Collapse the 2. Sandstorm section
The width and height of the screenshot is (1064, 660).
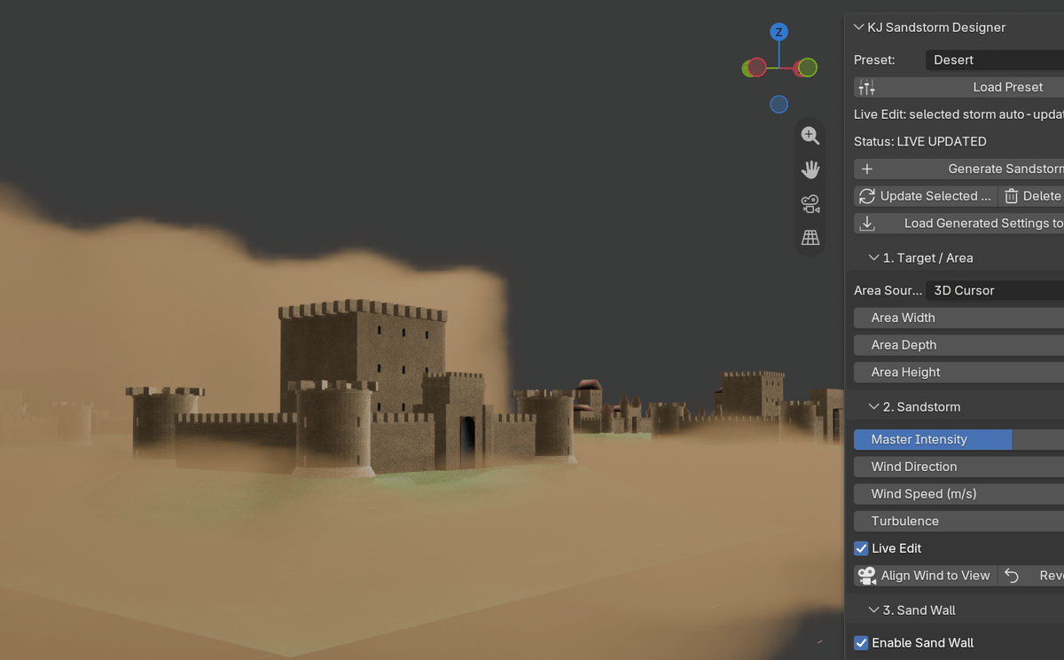click(x=874, y=407)
